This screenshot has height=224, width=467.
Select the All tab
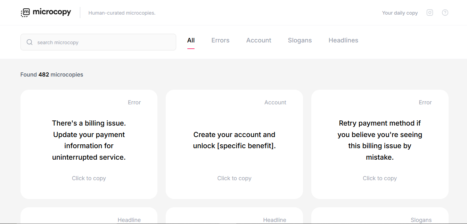191,40
